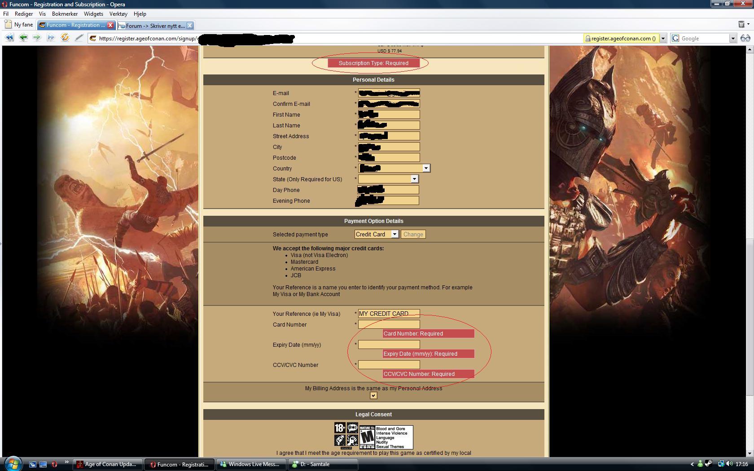Screen dimensions: 754x471
Task: Click the Street Address input field
Action: 389,136
